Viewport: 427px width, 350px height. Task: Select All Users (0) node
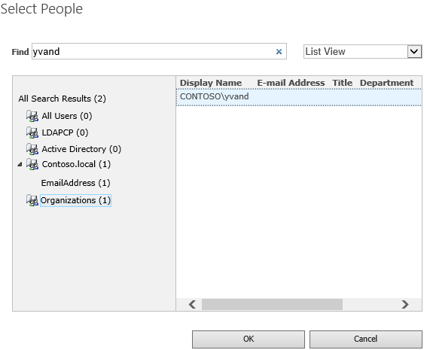coord(67,116)
